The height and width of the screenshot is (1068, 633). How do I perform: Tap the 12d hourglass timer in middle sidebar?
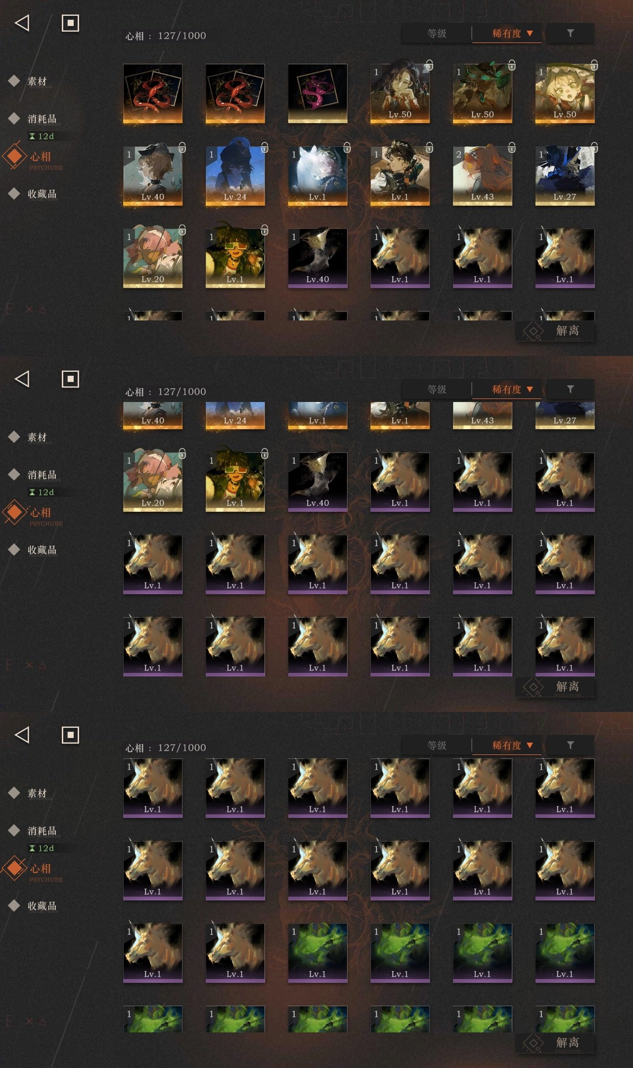[x=42, y=492]
